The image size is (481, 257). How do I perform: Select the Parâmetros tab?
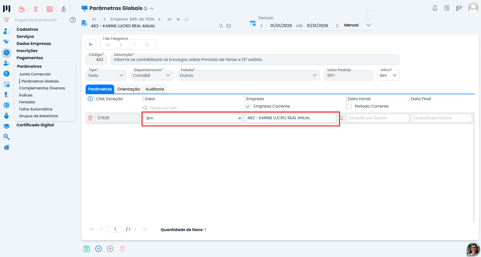coord(100,89)
